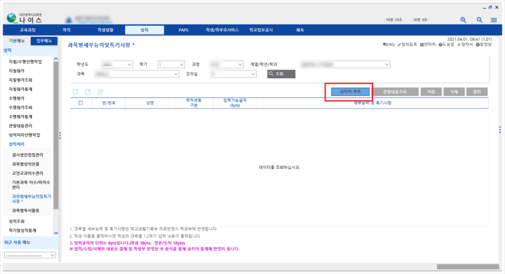This screenshot has width=505, height=274.
Task: Click the second export icon above table
Action: pyautogui.click(x=88, y=92)
